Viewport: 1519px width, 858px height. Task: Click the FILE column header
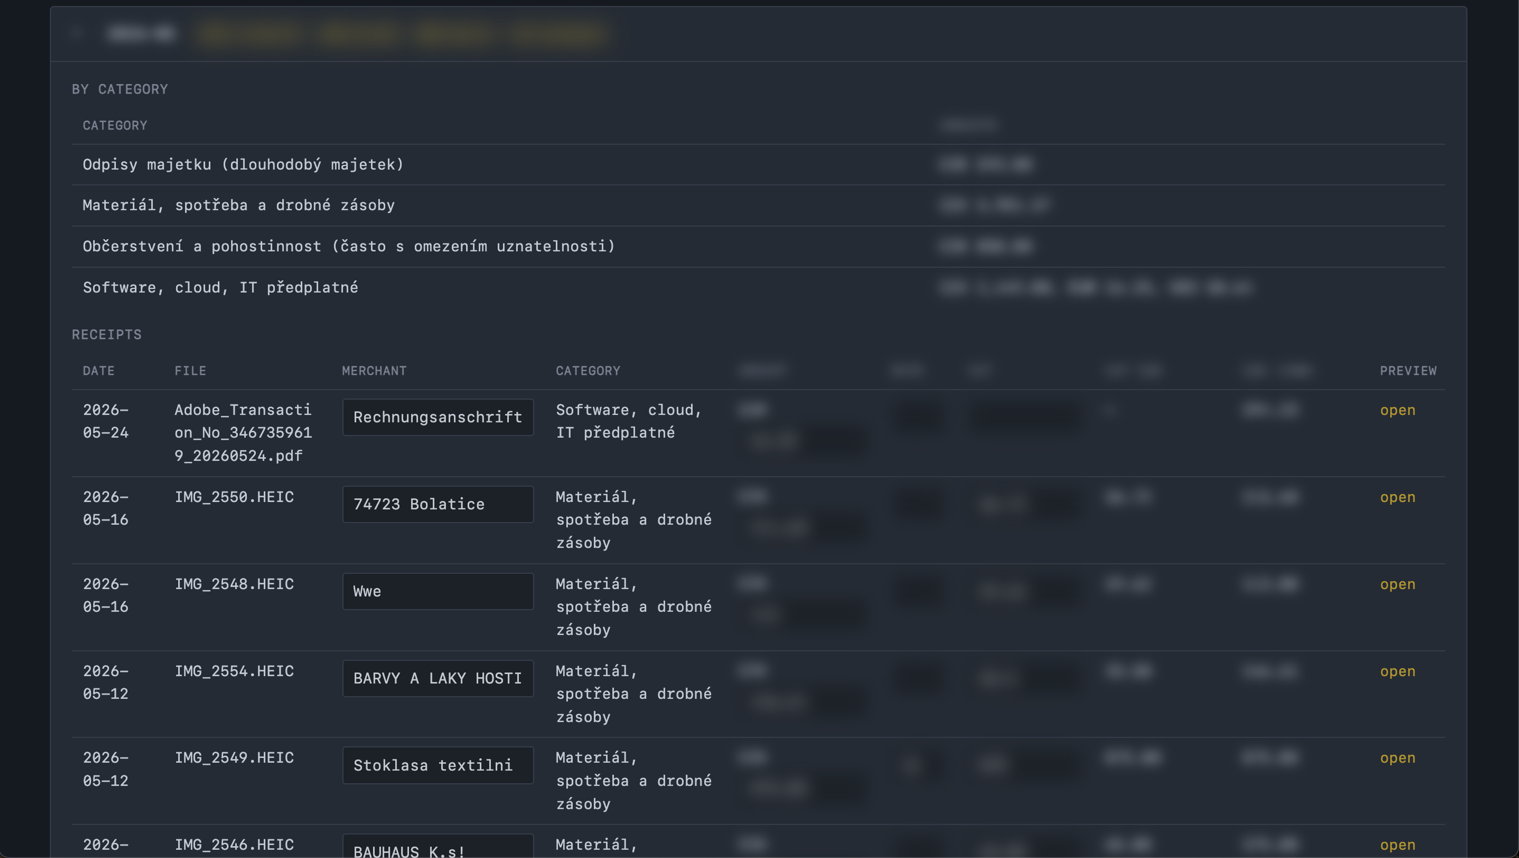[190, 371]
